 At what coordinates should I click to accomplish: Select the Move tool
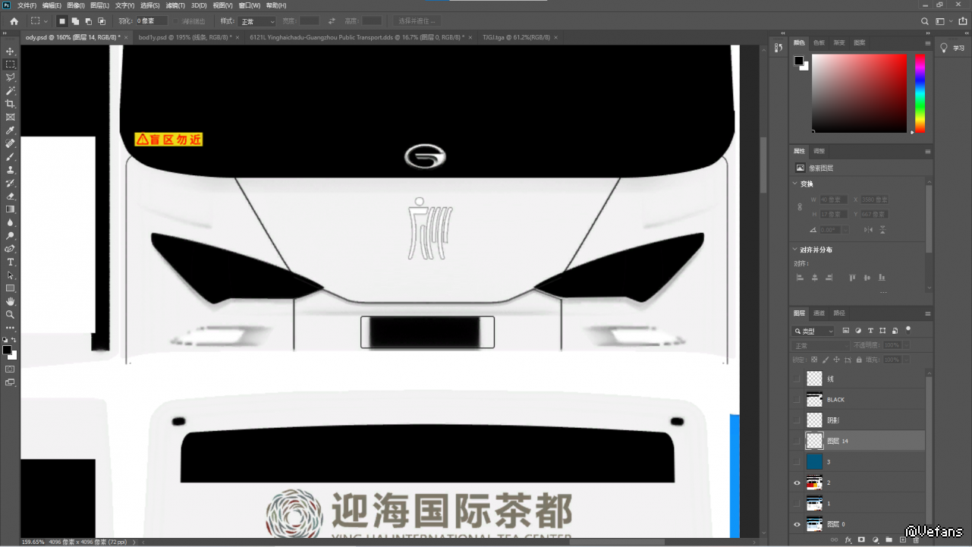(x=10, y=51)
